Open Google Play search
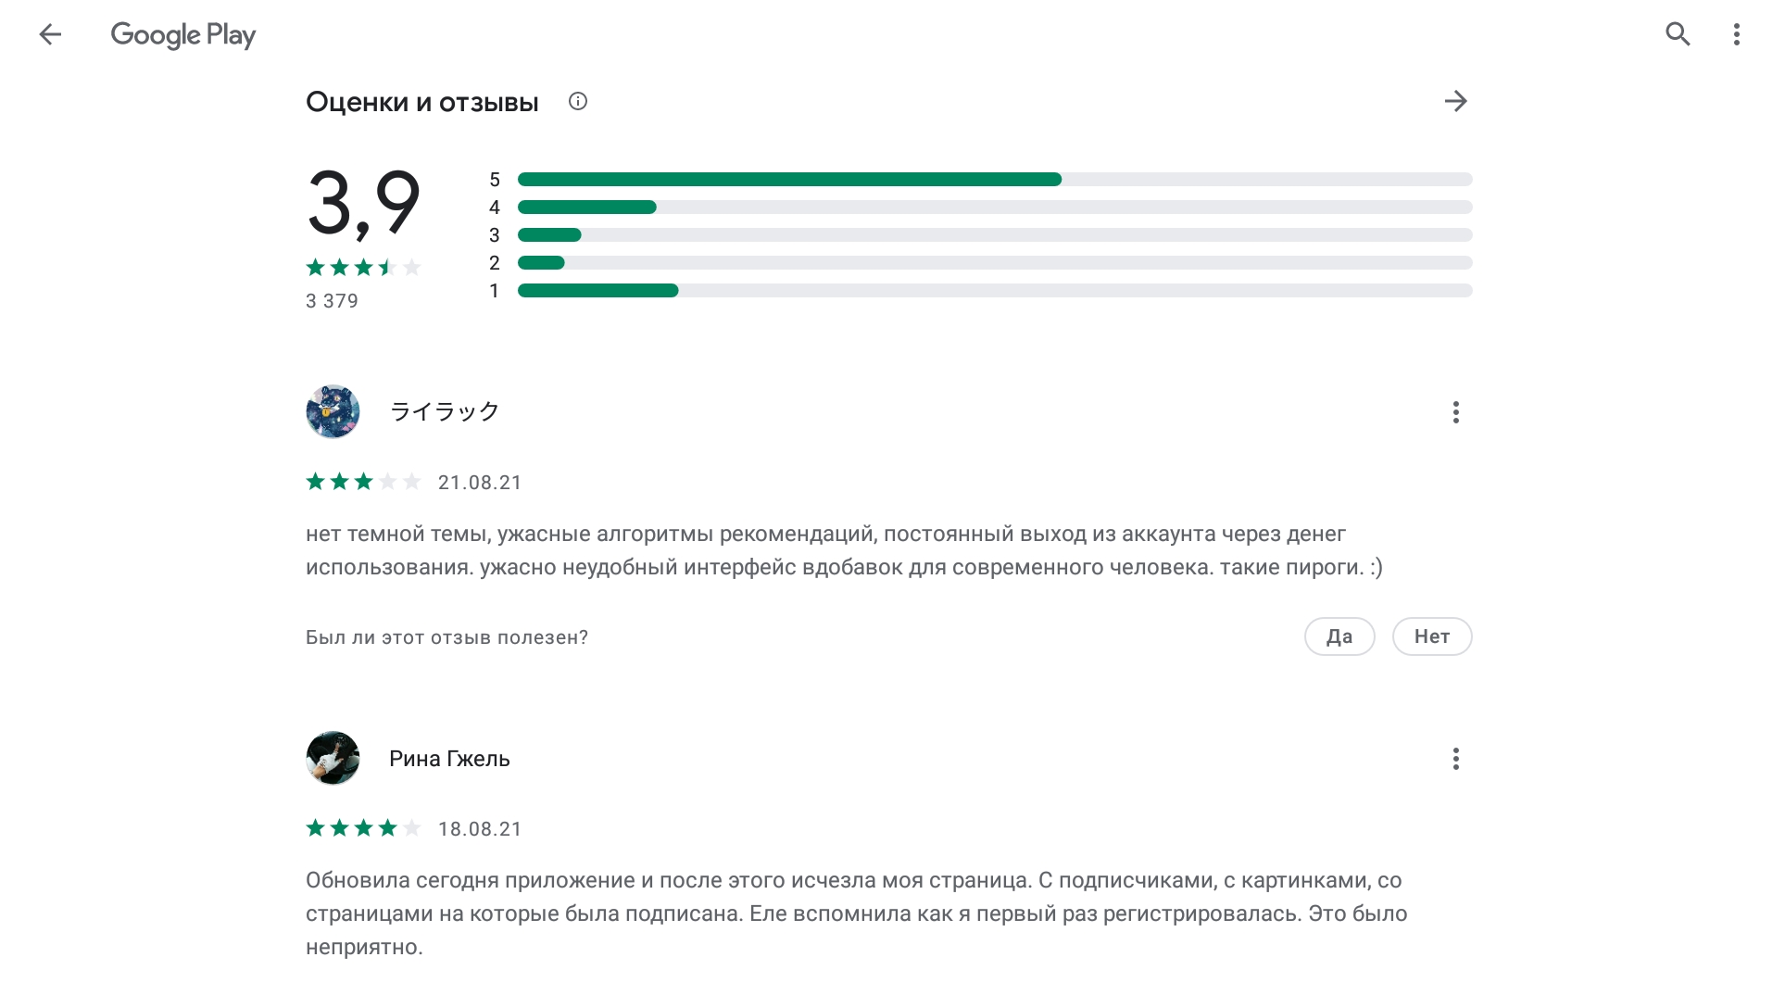The height and width of the screenshot is (995, 1773). 1678,34
